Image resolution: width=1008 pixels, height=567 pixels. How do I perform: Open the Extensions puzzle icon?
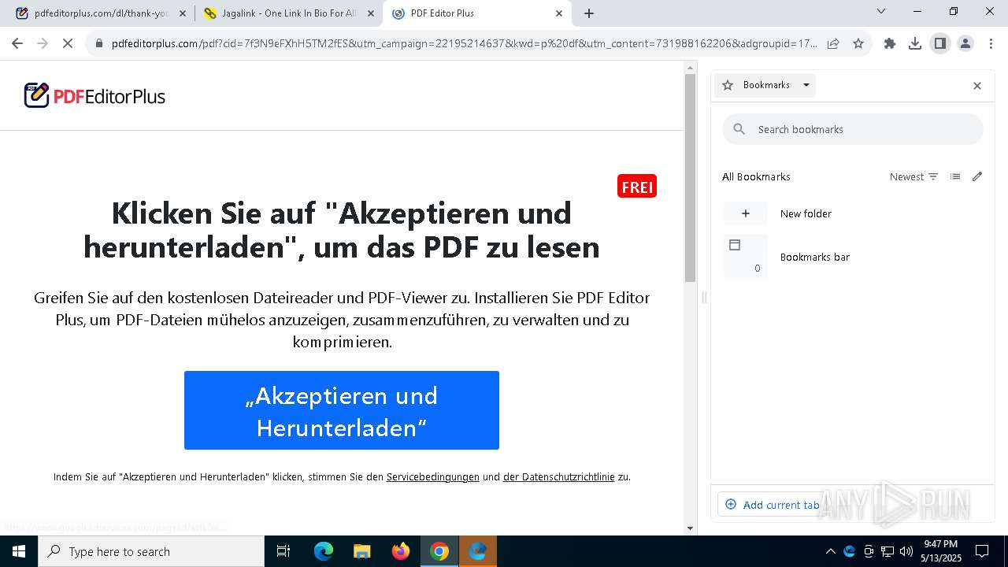click(890, 43)
